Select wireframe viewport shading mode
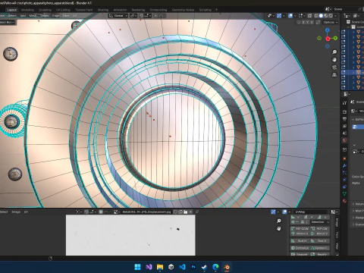The image size is (364, 273). (x=316, y=16)
